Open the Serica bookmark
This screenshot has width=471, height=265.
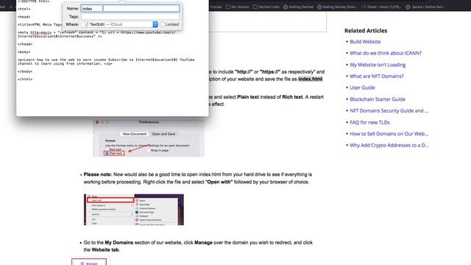tap(425, 7)
